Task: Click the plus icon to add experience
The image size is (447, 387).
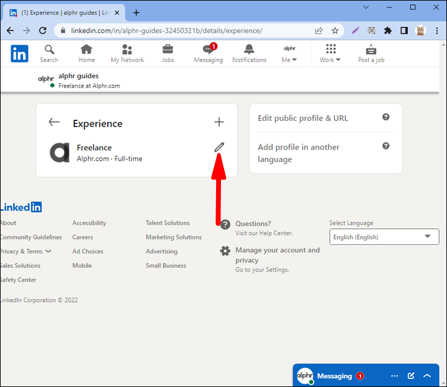Action: (x=219, y=122)
